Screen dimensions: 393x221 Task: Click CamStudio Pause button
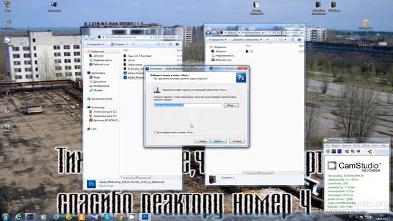(333, 152)
